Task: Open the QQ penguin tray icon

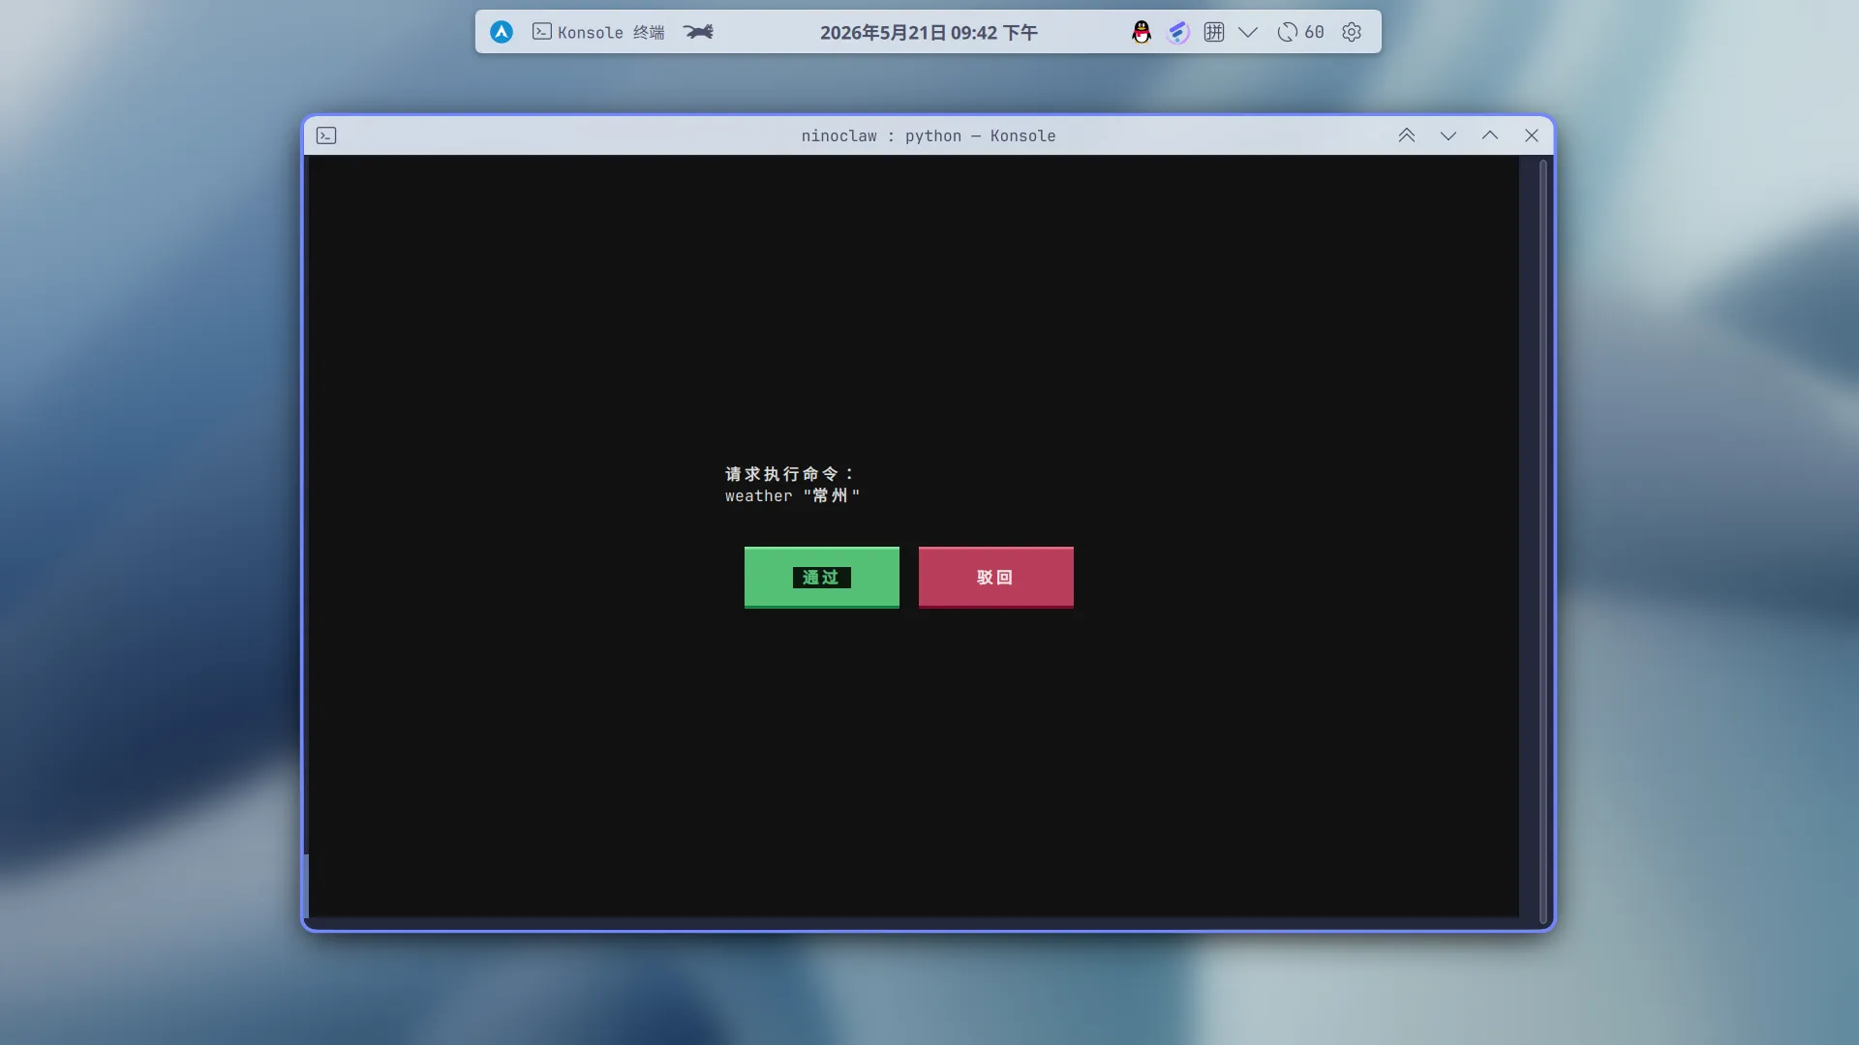Action: [1142, 32]
